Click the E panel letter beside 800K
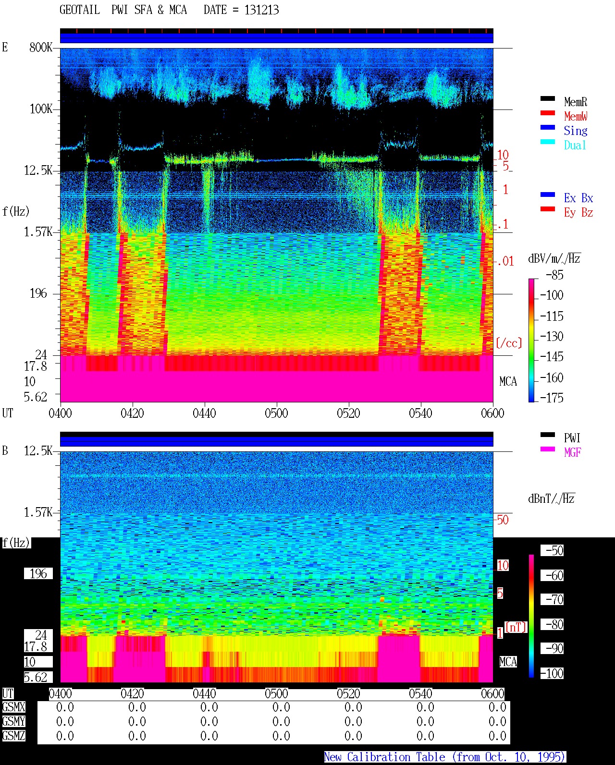The width and height of the screenshot is (615, 765). pos(5,47)
